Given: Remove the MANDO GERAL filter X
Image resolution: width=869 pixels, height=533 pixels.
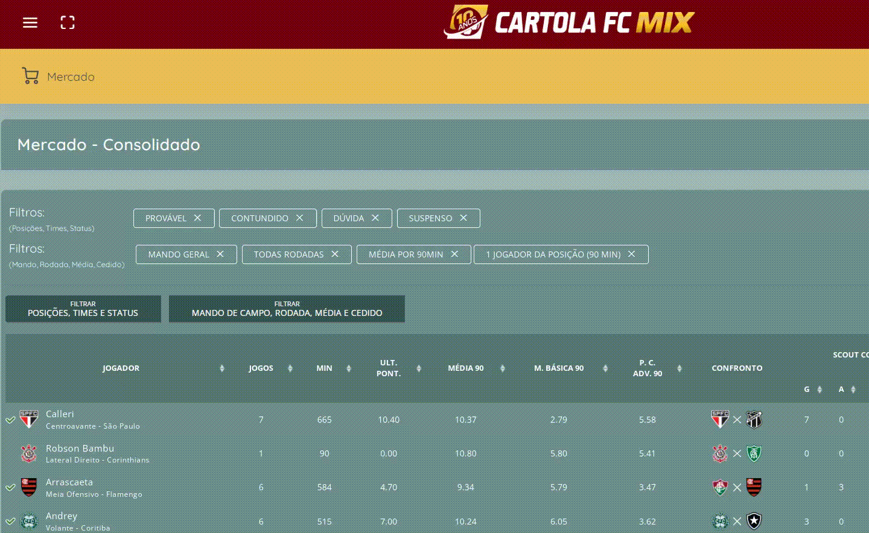Looking at the screenshot, I should pyautogui.click(x=220, y=254).
